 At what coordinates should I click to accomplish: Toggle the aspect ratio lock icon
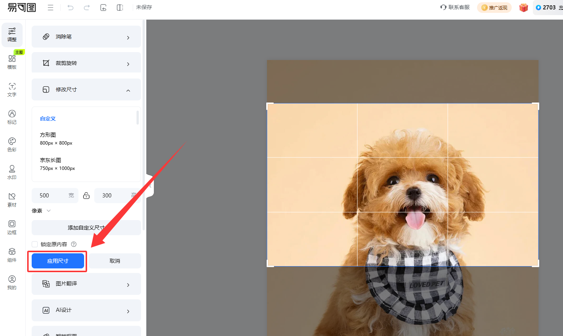[x=86, y=196]
